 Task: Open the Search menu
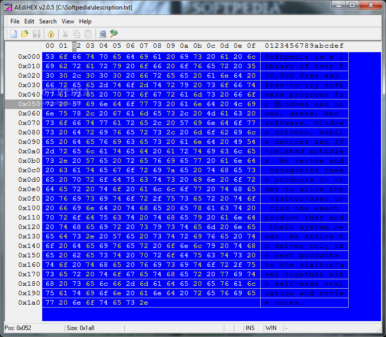[x=48, y=21]
